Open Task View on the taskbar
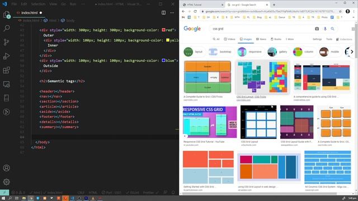Image resolution: width=358 pixels, height=201 pixels. tap(17, 198)
